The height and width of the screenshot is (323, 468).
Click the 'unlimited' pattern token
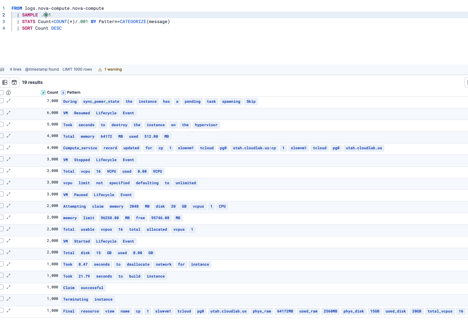click(x=186, y=183)
